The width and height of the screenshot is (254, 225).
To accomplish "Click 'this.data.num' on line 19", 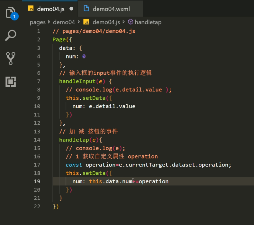I will pos(111,181).
